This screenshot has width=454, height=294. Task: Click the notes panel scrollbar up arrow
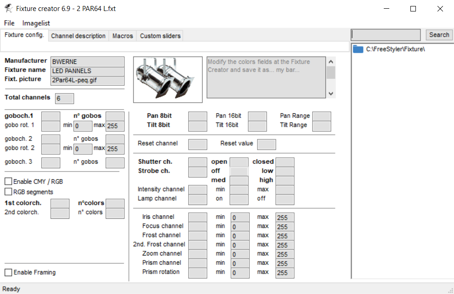point(330,60)
